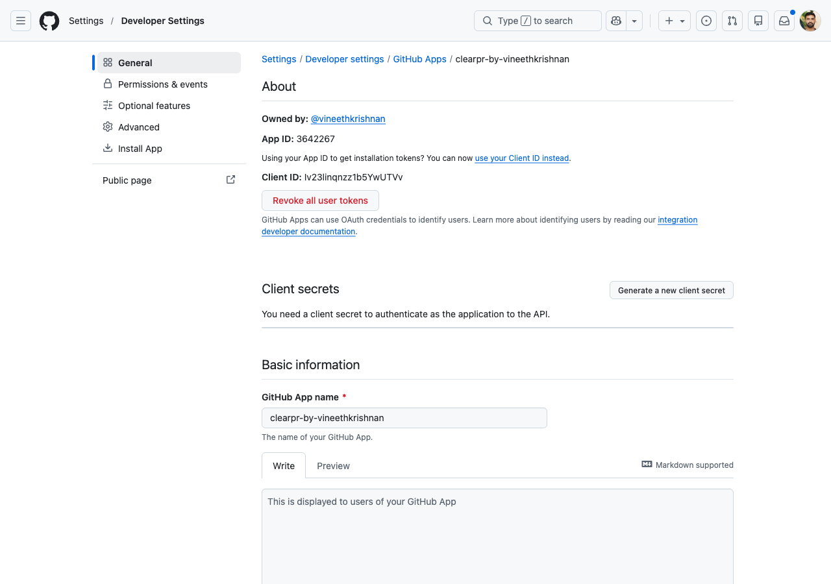Click Generate a new client secret

pyautogui.click(x=671, y=290)
